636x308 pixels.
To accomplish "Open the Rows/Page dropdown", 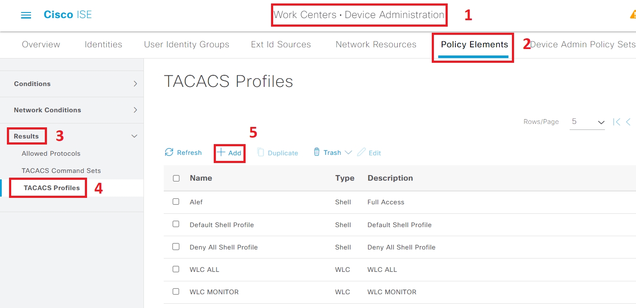I will [587, 122].
